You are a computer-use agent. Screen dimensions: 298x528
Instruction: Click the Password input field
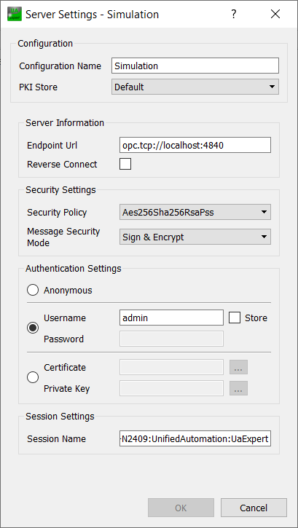[x=171, y=339]
